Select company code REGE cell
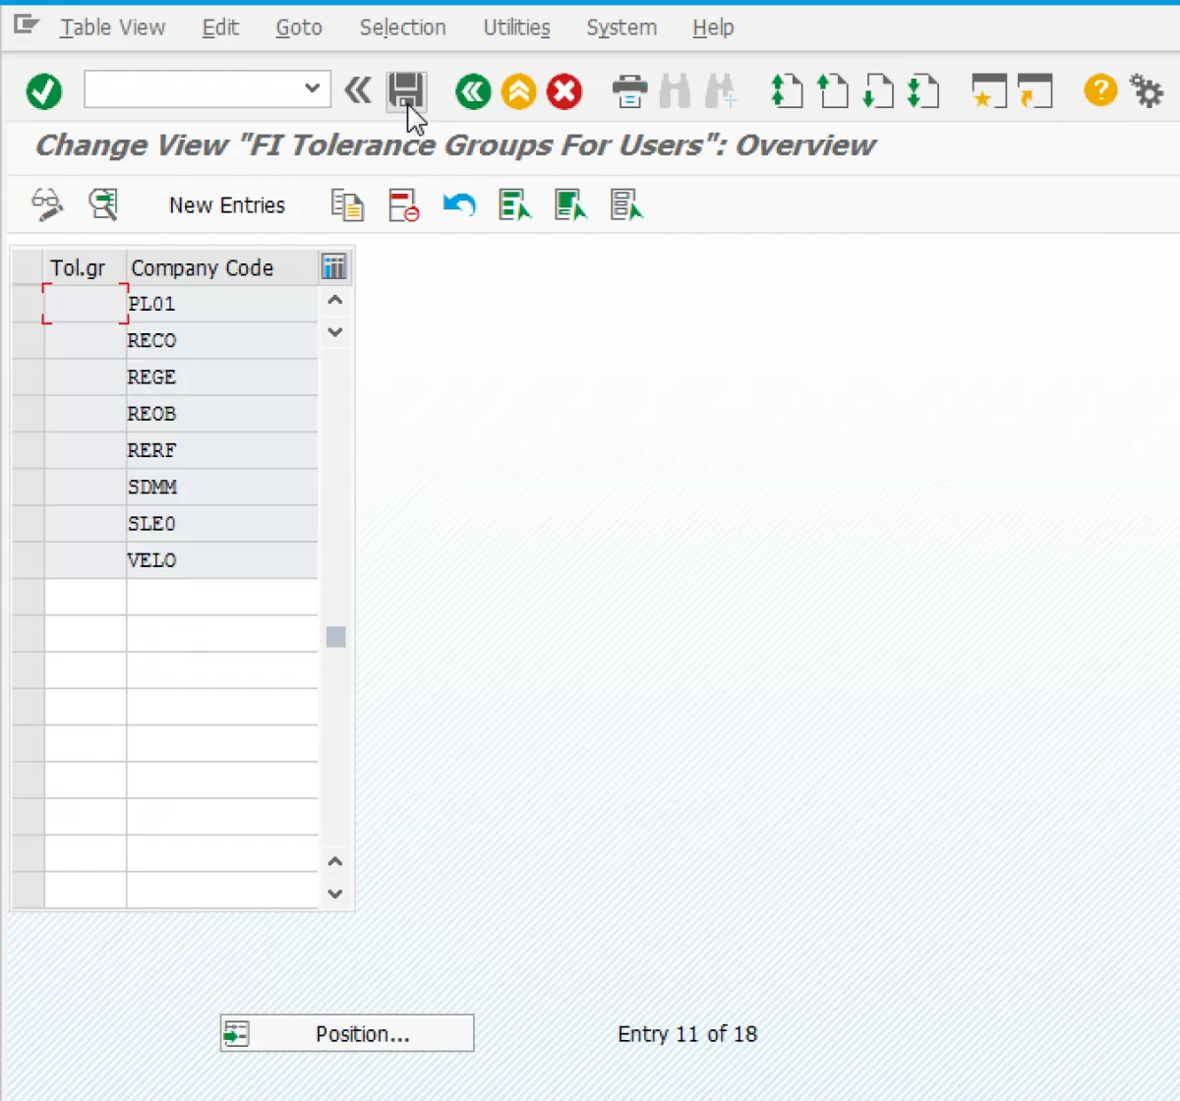 coord(222,377)
